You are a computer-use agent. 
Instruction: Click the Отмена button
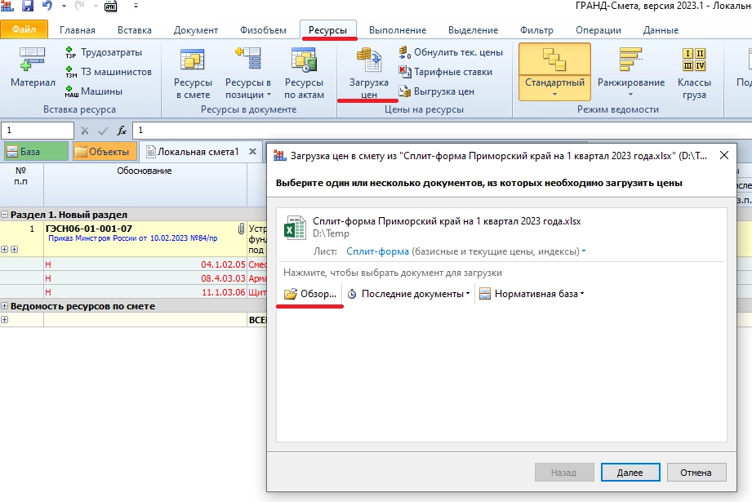[x=696, y=472]
